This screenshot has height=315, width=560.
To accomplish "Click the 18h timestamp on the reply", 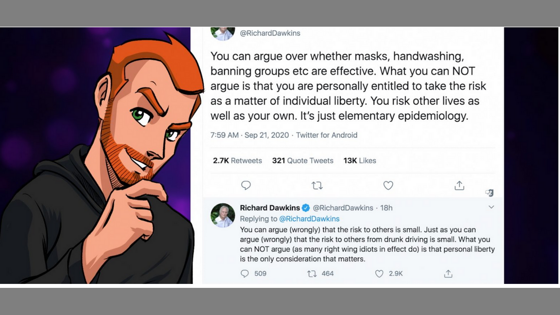I will [386, 208].
